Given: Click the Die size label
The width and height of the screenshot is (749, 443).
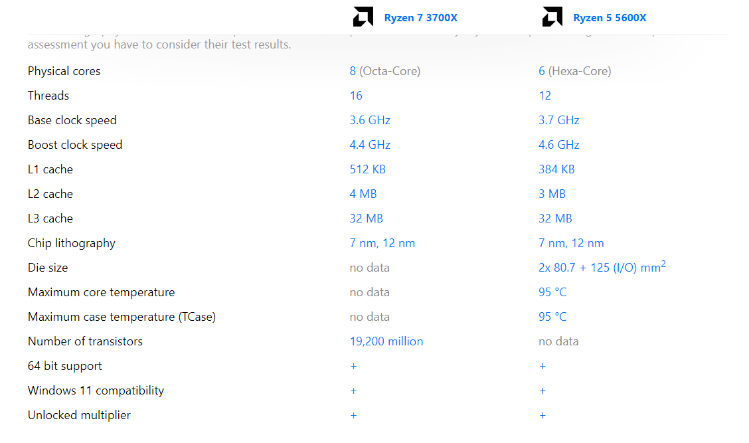Looking at the screenshot, I should click(48, 268).
